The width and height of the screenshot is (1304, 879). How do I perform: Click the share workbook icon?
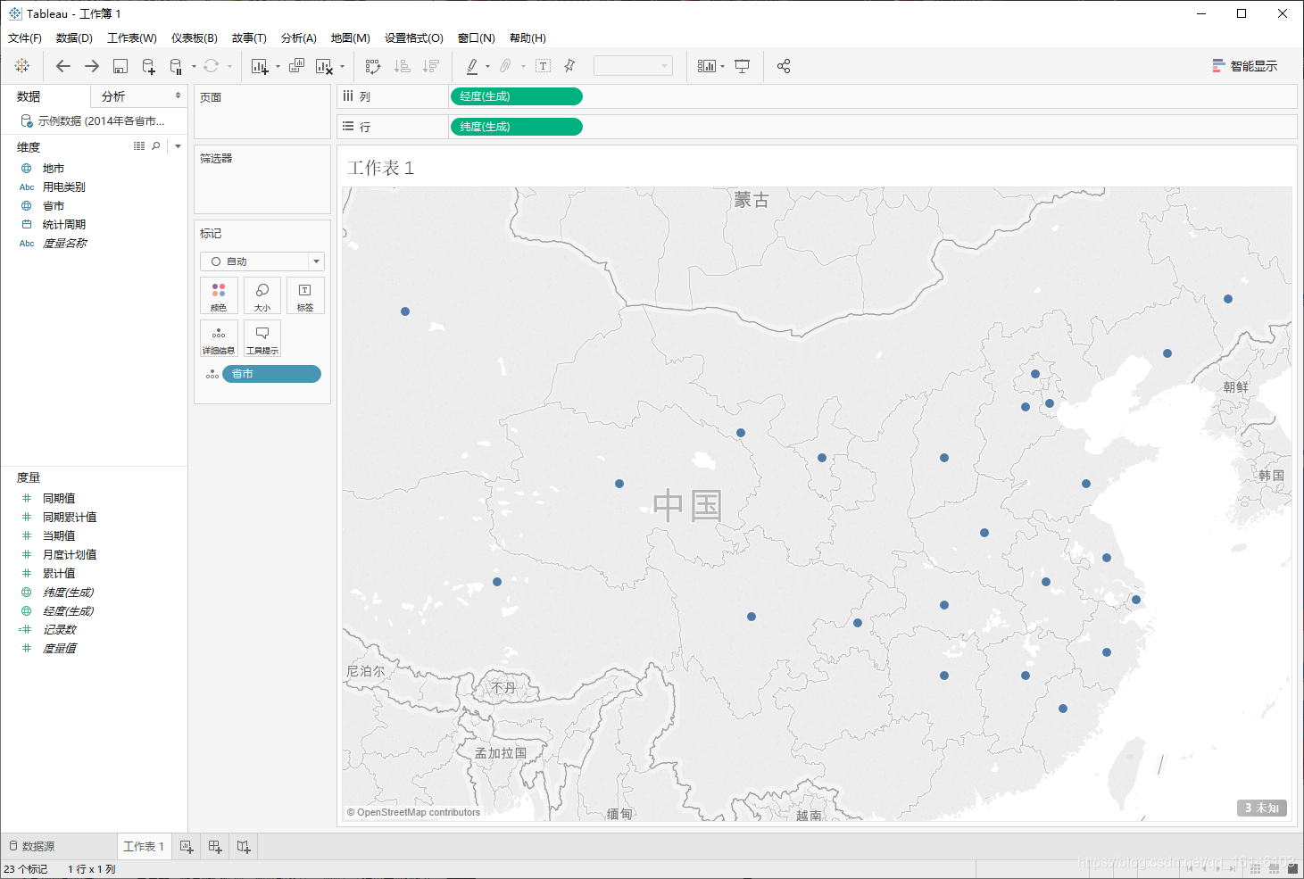point(784,66)
